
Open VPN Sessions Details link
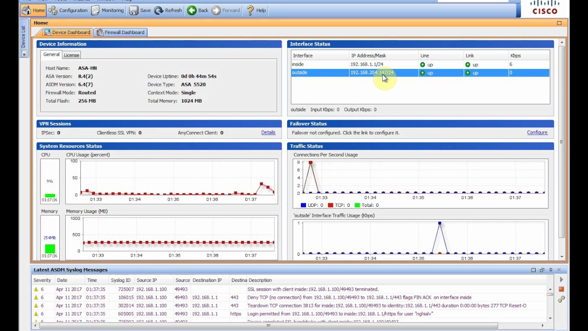pyautogui.click(x=268, y=132)
